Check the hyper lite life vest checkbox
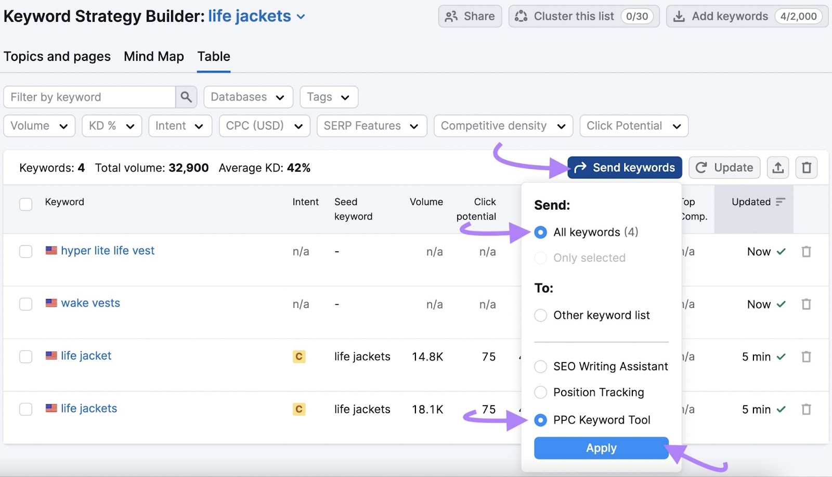Image resolution: width=832 pixels, height=477 pixels. [25, 252]
